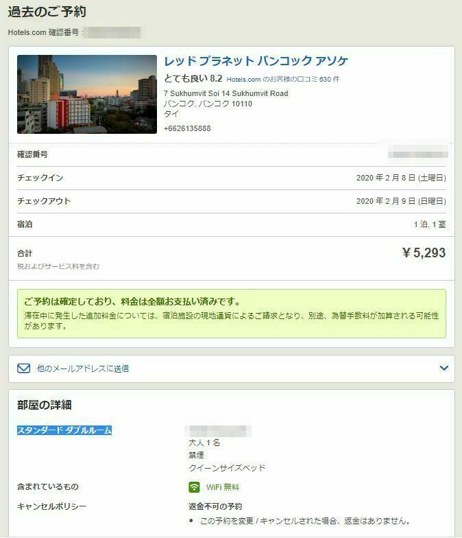Screen dimensions: 462x538
Task: Click check-in date 2020 年 2 月 8 日 (土曜日)
Action: [x=401, y=178]
